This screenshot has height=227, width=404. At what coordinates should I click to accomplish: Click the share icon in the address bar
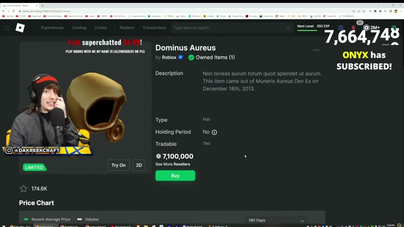click(x=359, y=11)
